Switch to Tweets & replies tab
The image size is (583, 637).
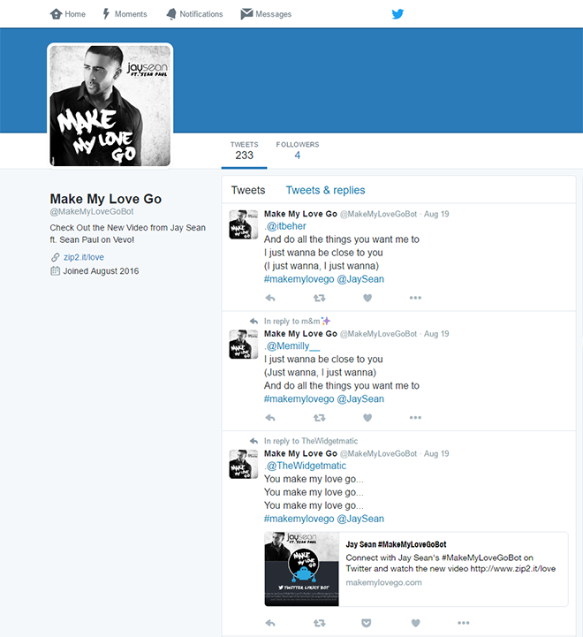click(325, 190)
